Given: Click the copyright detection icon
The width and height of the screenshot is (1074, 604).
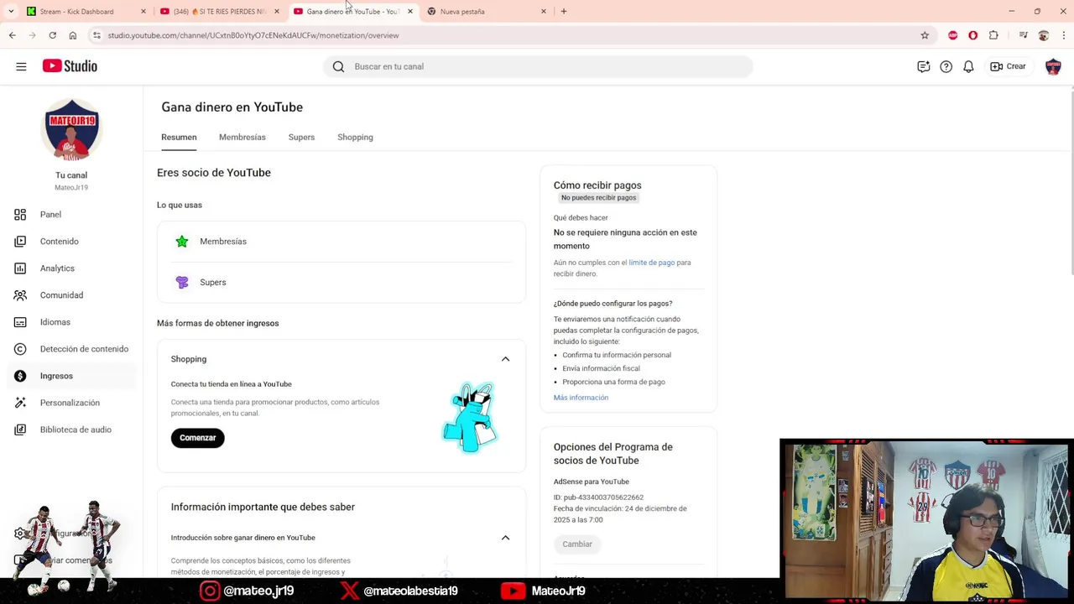Looking at the screenshot, I should 20,349.
